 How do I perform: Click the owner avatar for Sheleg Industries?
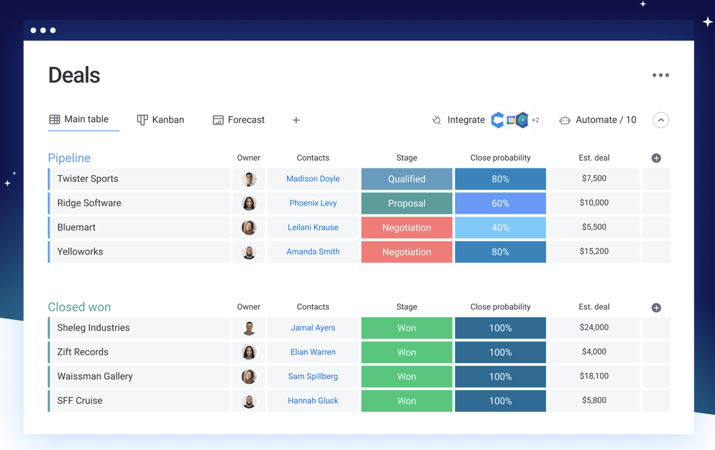249,328
